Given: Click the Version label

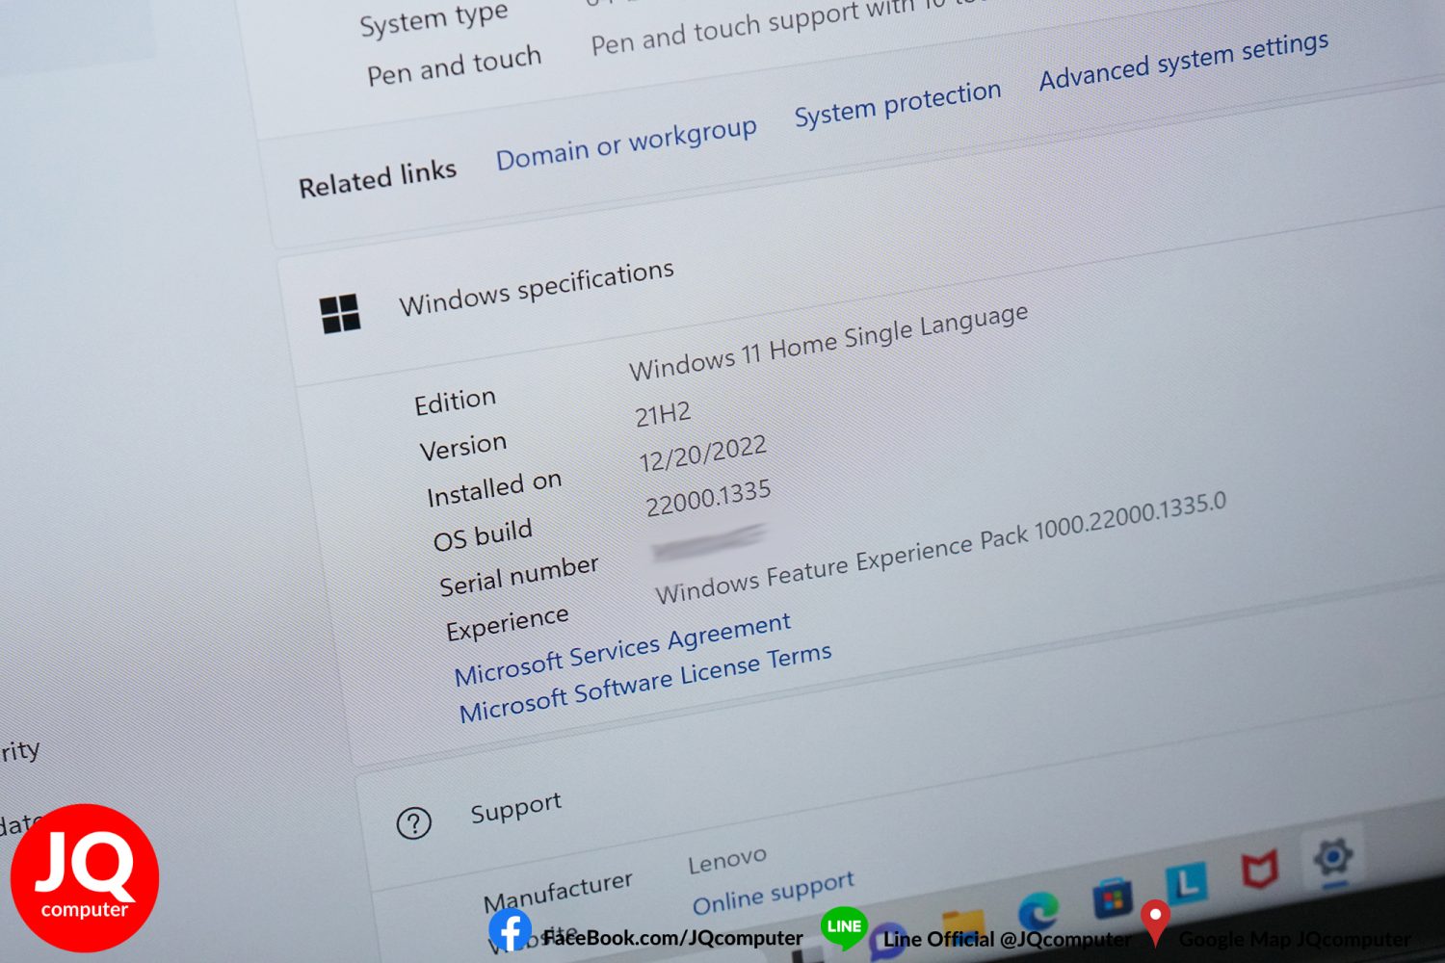Looking at the screenshot, I should point(463,446).
